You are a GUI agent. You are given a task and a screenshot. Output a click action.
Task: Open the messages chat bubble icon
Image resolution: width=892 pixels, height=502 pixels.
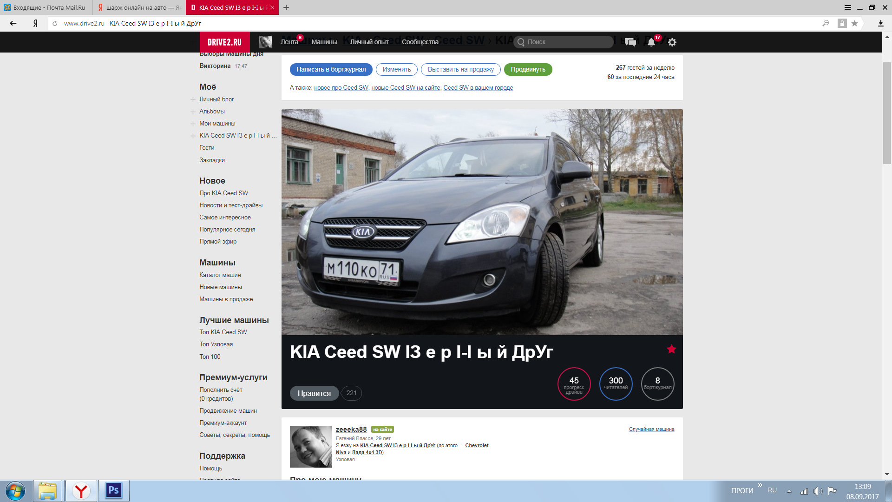pyautogui.click(x=630, y=42)
